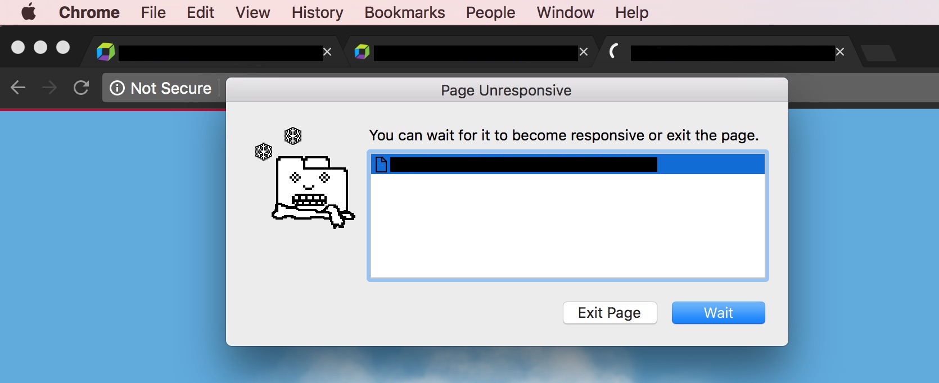Viewport: 939px width, 383px height.
Task: Click the window close traffic light
Action: [18, 47]
